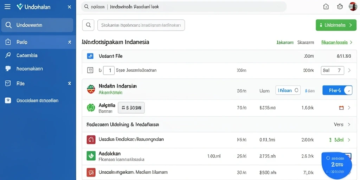Open the Ratio sidebar item
The image size is (360, 180).
point(38,42)
